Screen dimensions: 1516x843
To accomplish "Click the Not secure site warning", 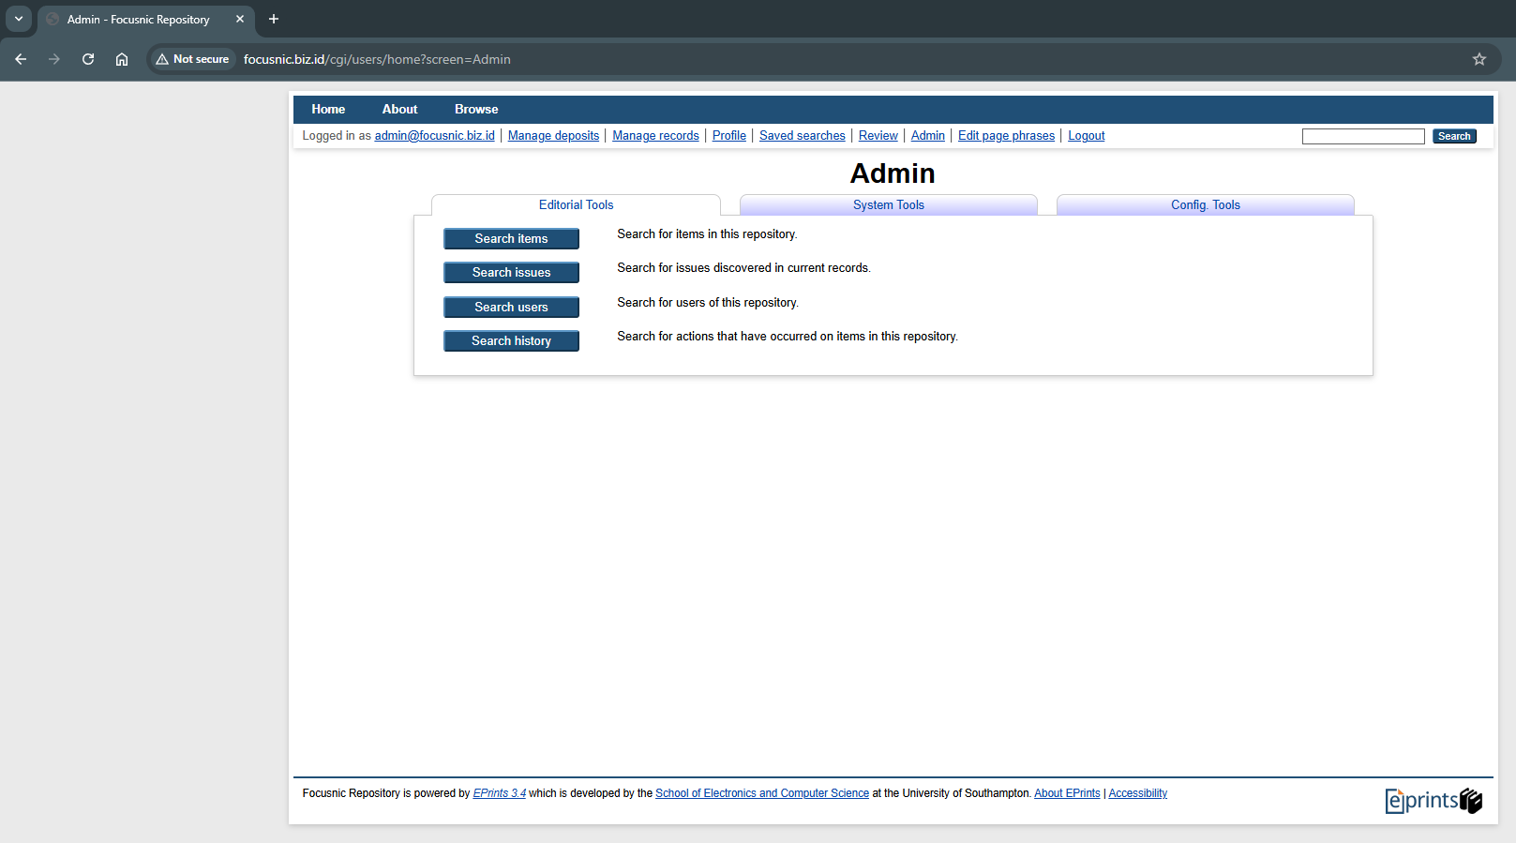I will (x=193, y=59).
